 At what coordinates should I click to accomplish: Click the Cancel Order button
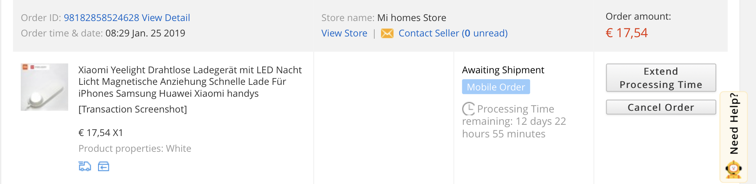661,107
